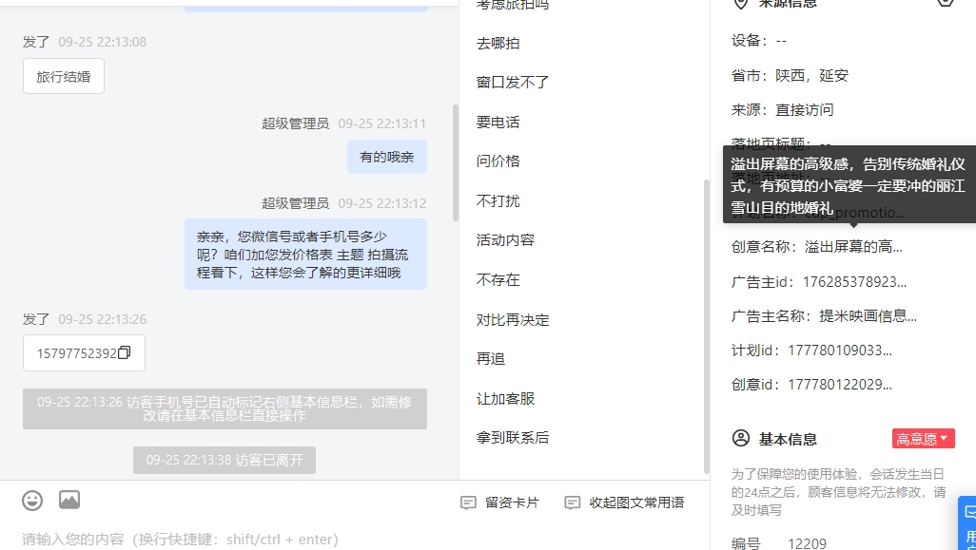Insert a picture using image icon
This screenshot has width=976, height=550.
[69, 500]
